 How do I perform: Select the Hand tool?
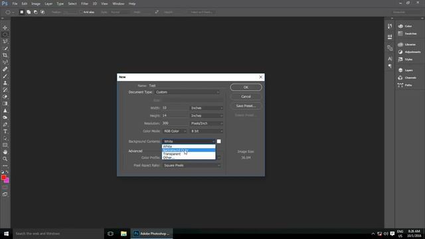click(5, 152)
